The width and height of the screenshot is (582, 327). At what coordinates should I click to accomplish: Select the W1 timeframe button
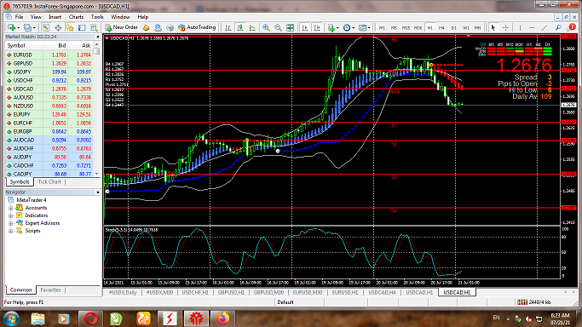(466, 28)
